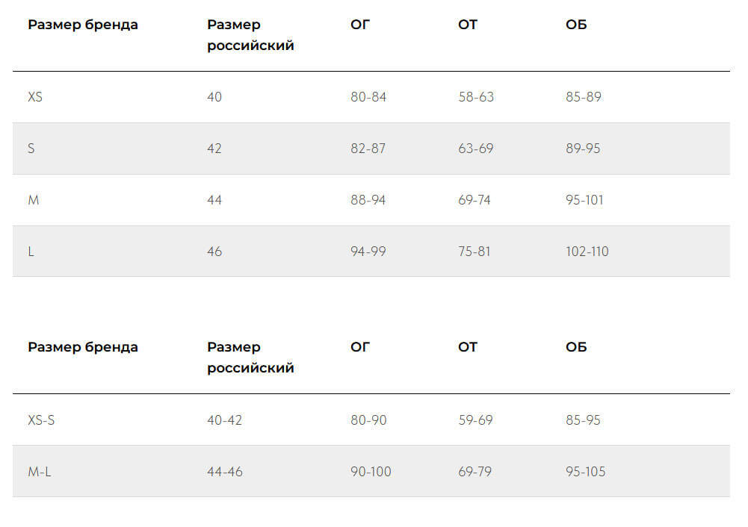Click the 40-42 Russian size cell
748x527 pixels.
tap(225, 420)
